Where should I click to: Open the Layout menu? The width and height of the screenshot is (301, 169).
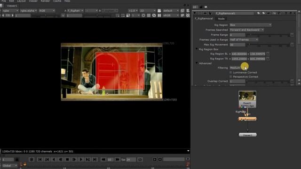coord(21,1)
